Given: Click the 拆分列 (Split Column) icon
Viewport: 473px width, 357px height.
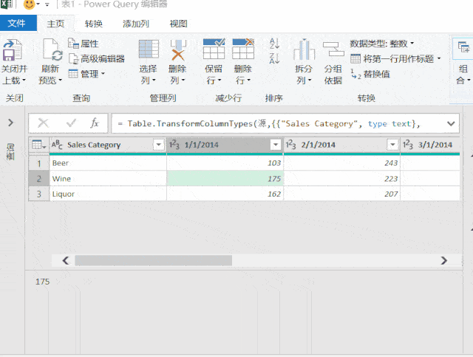Looking at the screenshot, I should pyautogui.click(x=304, y=50).
